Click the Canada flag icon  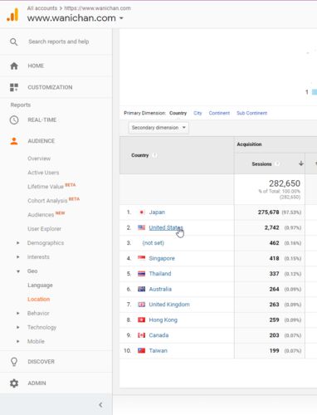click(141, 335)
